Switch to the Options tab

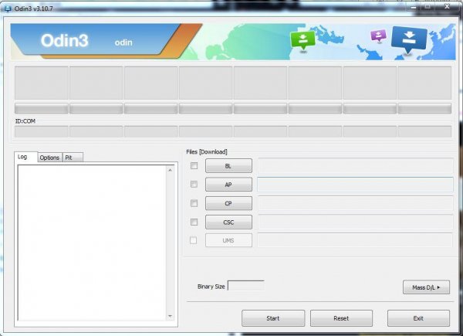click(x=49, y=158)
